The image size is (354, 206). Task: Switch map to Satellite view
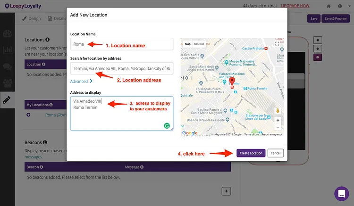click(x=199, y=44)
